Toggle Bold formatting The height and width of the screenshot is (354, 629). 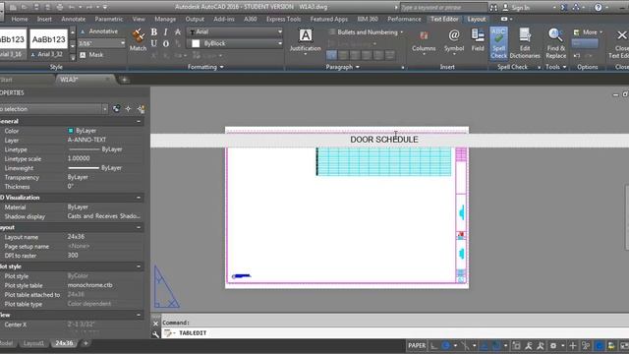[x=154, y=32]
